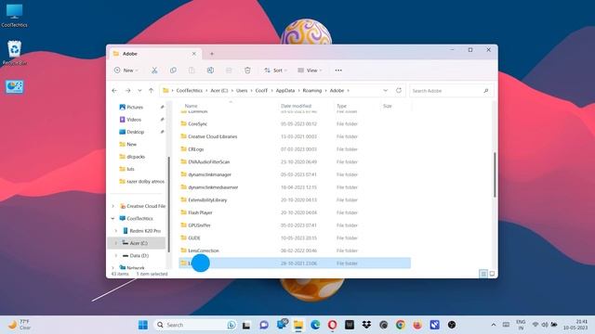The height and width of the screenshot is (334, 595).
Task: Sort by the Name column header
Action: click(191, 106)
